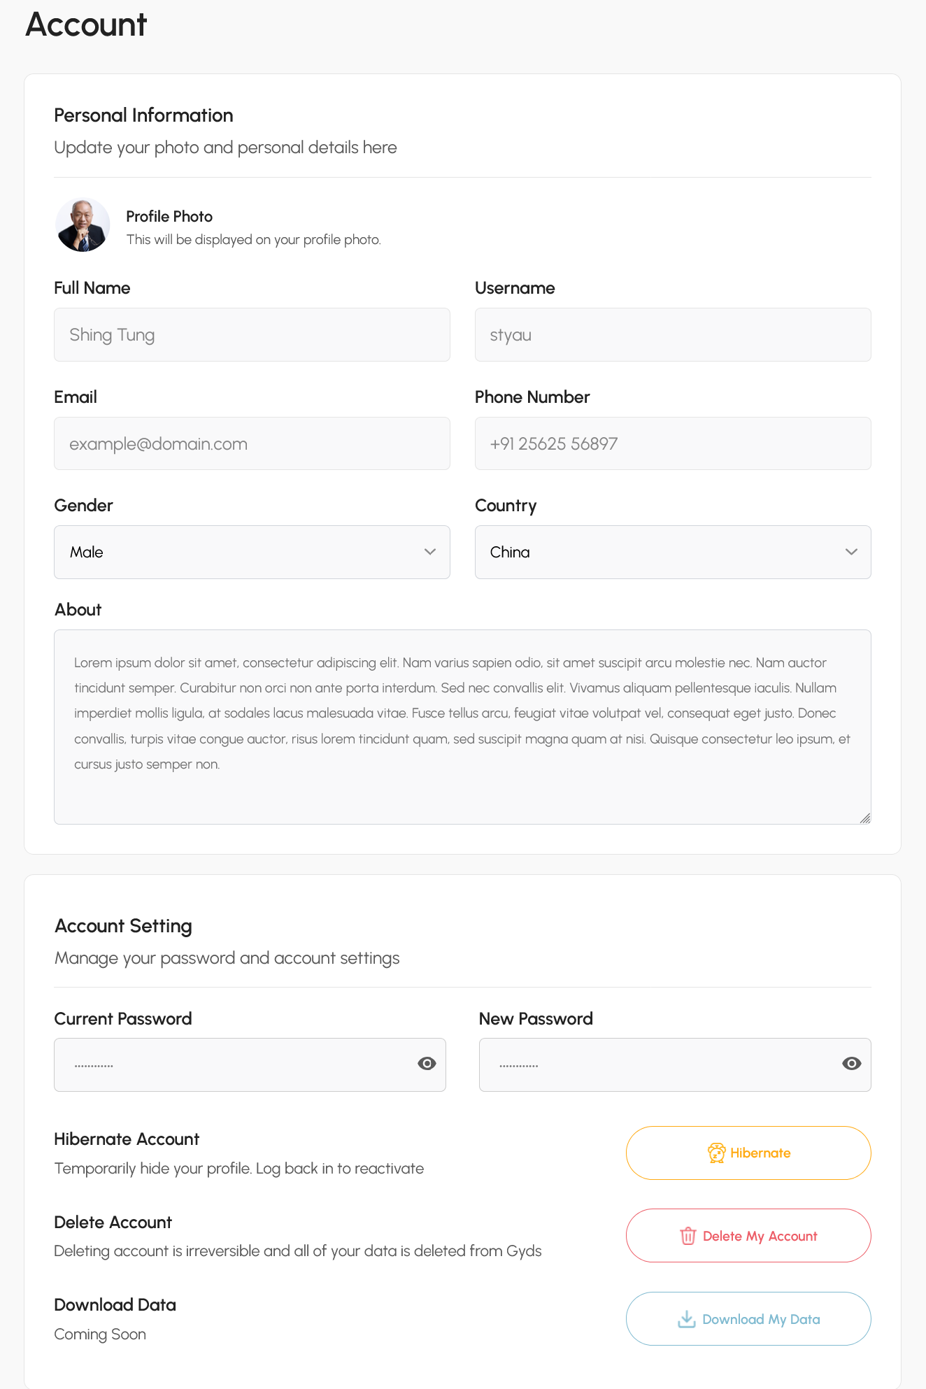This screenshot has height=1389, width=926.
Task: Grab the About textarea resize handle
Action: [865, 818]
